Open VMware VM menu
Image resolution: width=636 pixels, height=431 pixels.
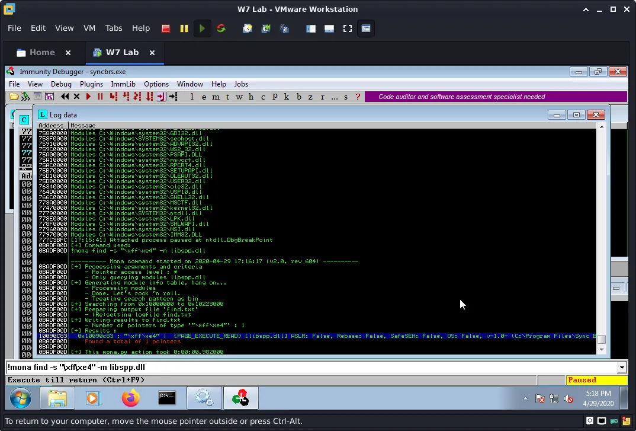coord(89,28)
